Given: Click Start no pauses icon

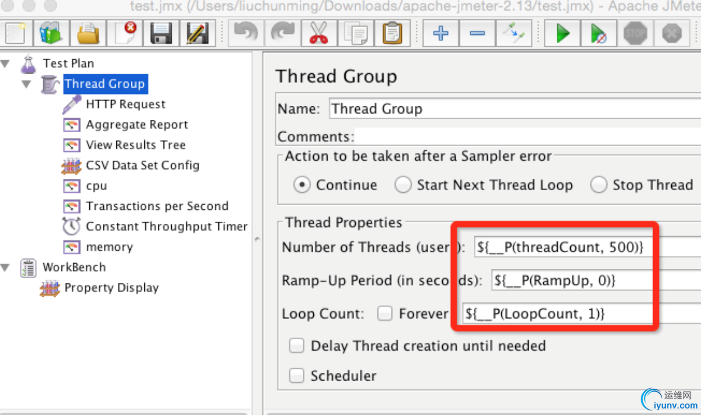Looking at the screenshot, I should 599,33.
